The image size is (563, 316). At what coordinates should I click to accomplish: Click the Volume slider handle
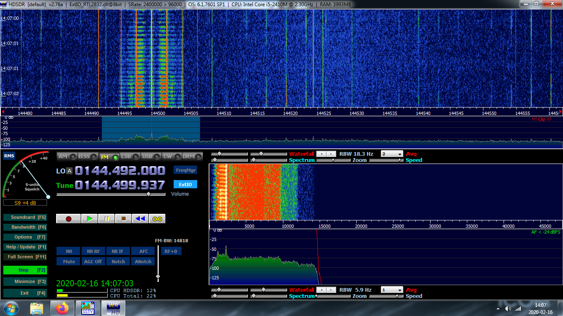coord(149,194)
